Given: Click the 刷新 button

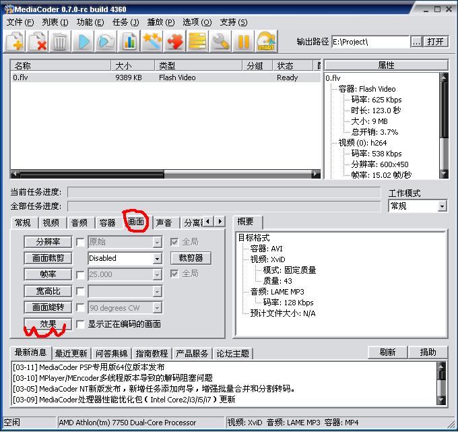Looking at the screenshot, I should 387,352.
